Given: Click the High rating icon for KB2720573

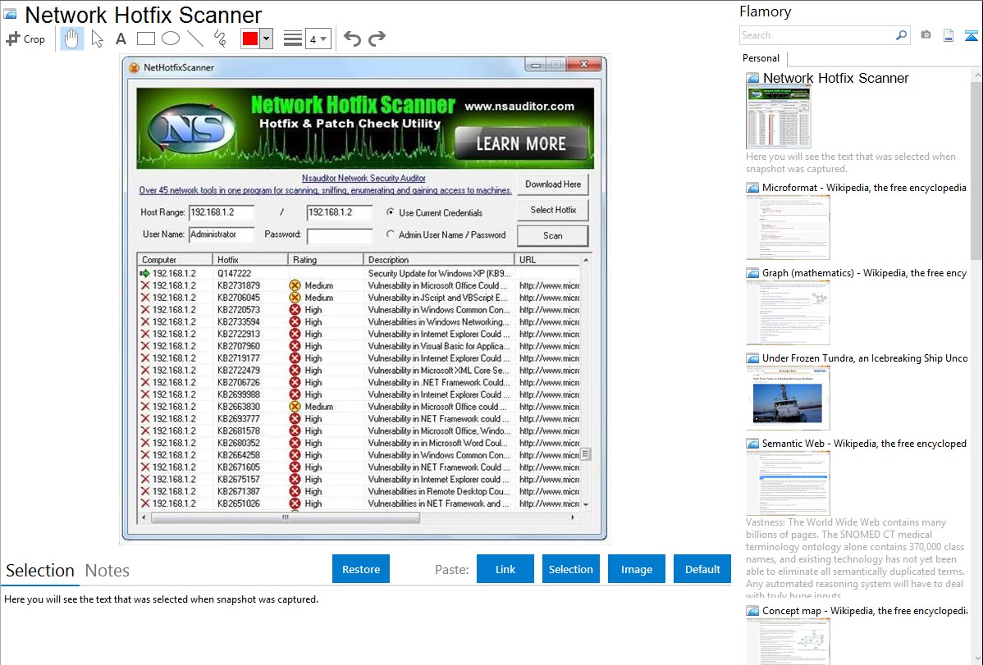Looking at the screenshot, I should [x=295, y=310].
